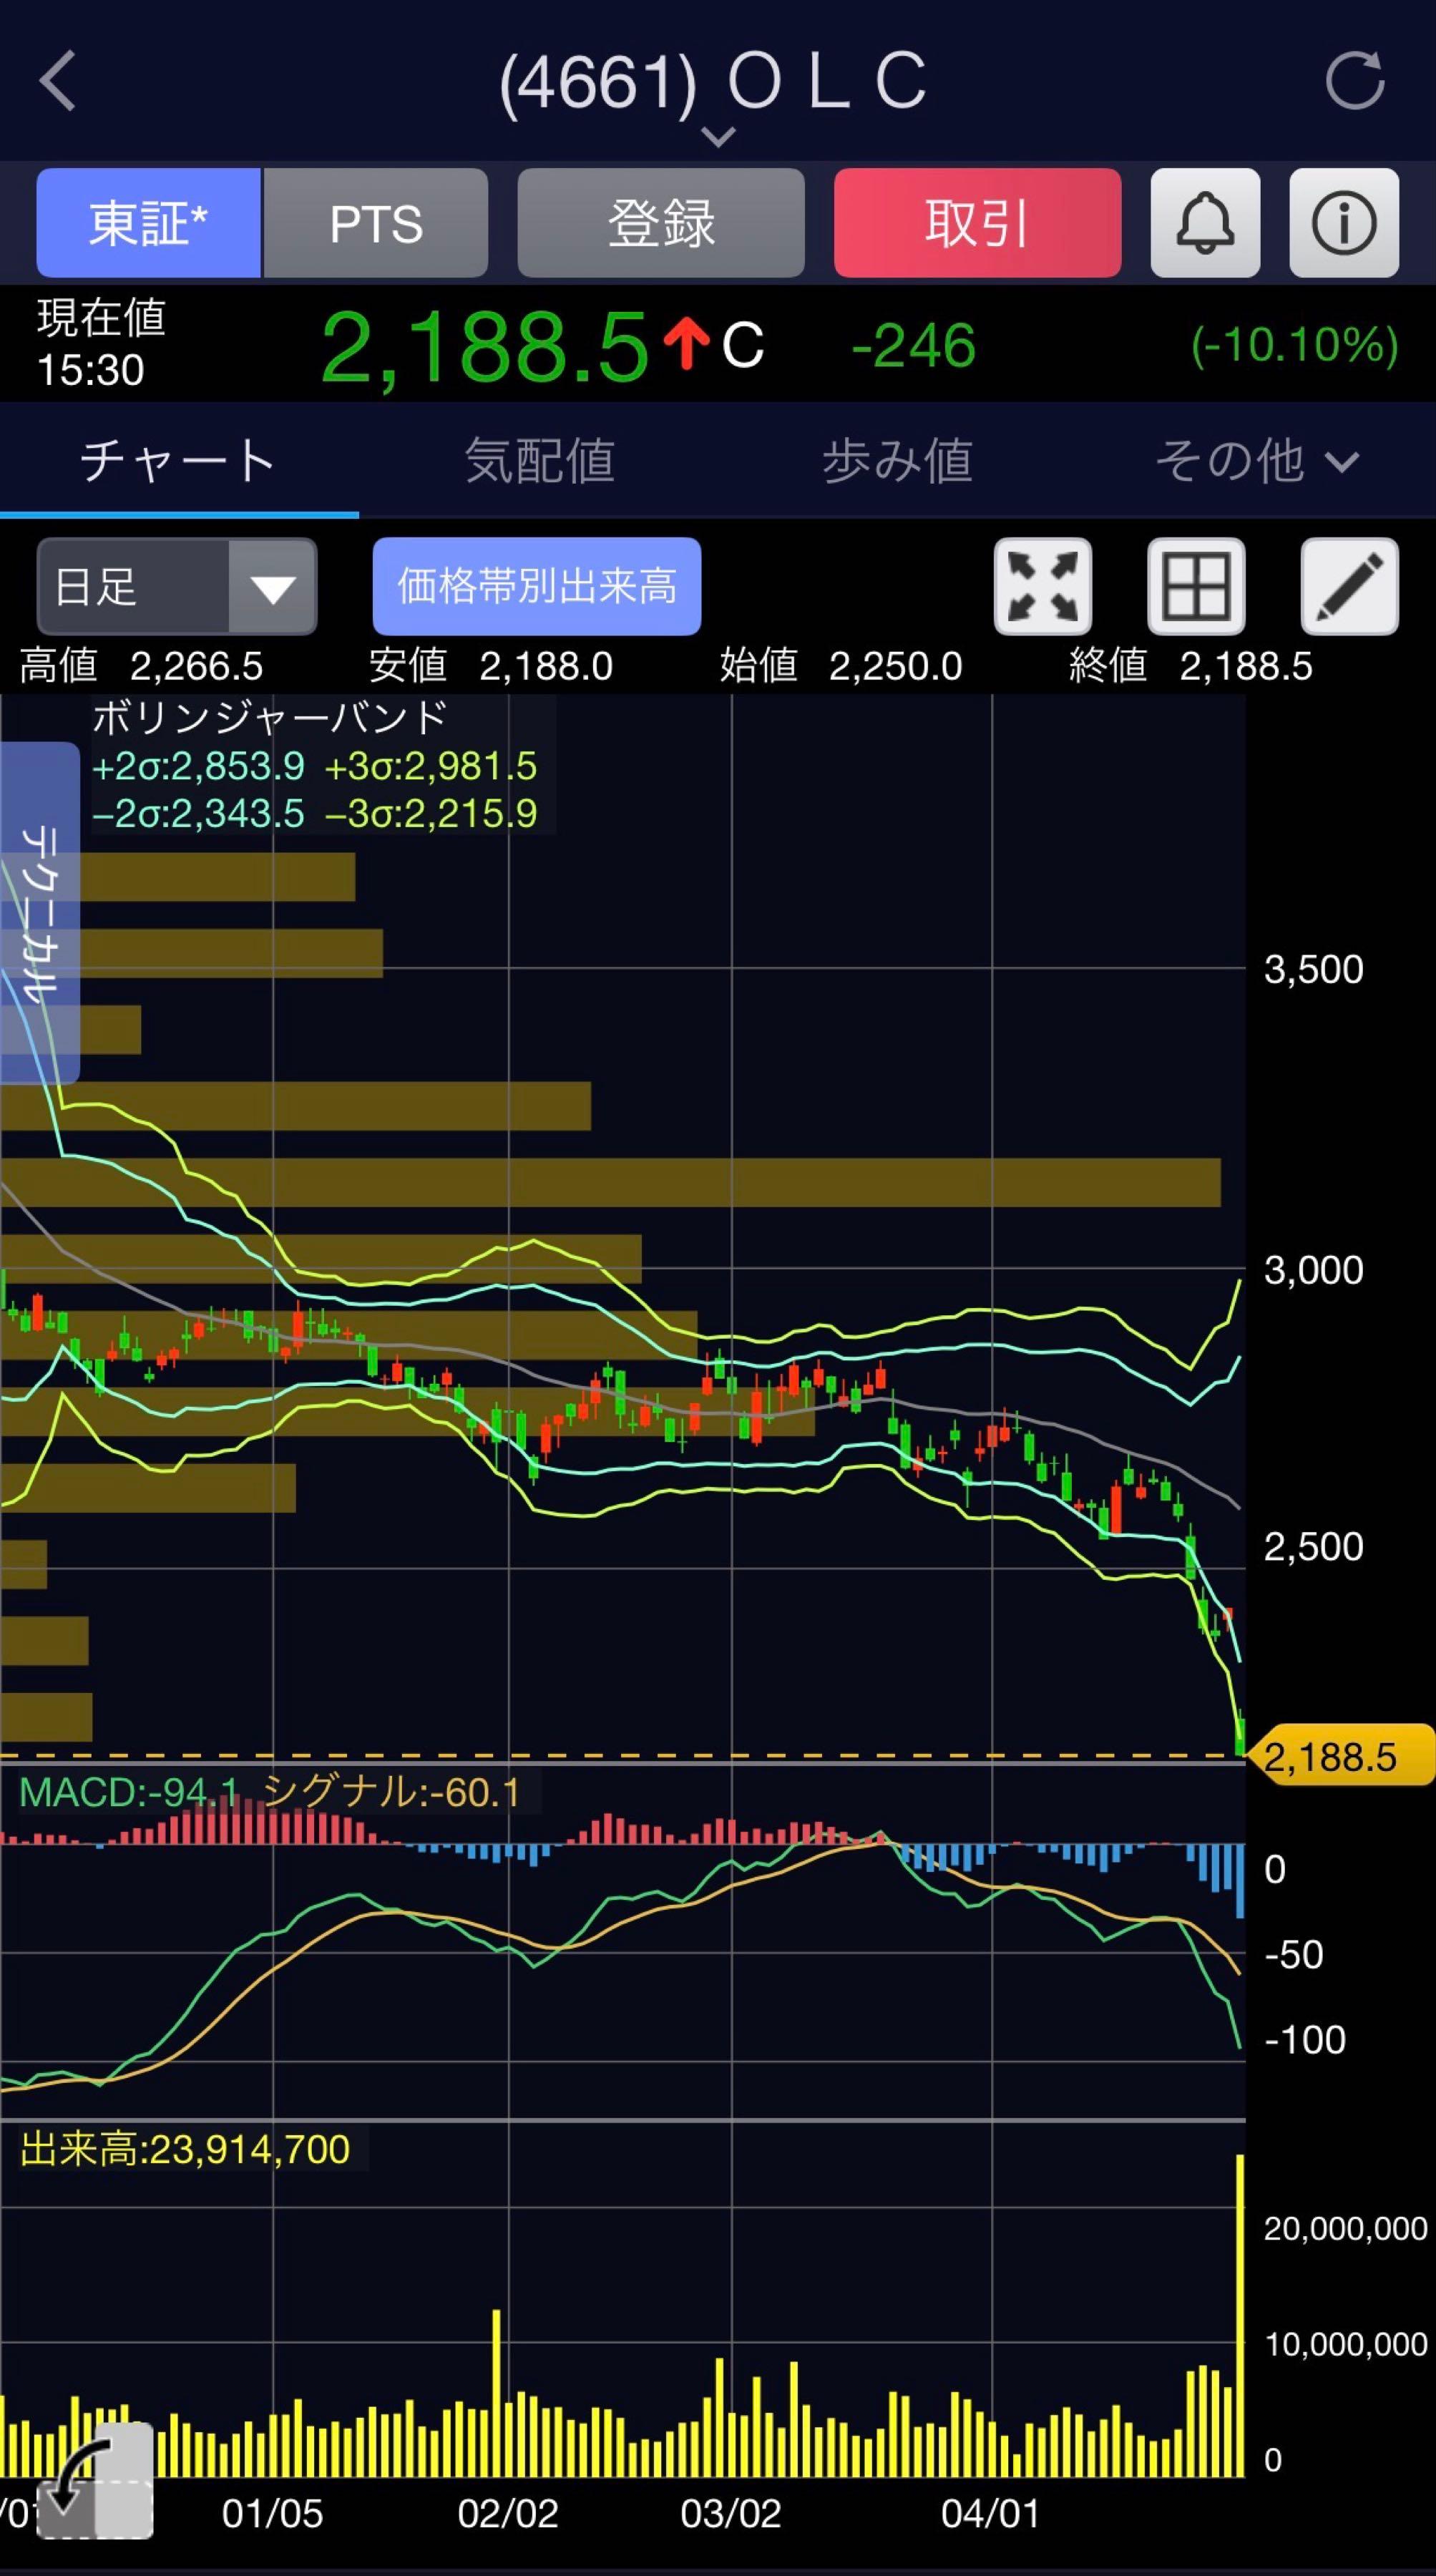This screenshot has height=2576, width=1436.
Task: Toggle 価格帯別出来高 volume profile overlay
Action: (536, 587)
